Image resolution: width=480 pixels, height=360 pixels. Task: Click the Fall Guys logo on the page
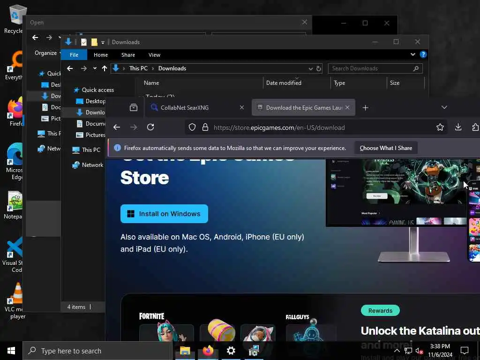click(x=297, y=317)
